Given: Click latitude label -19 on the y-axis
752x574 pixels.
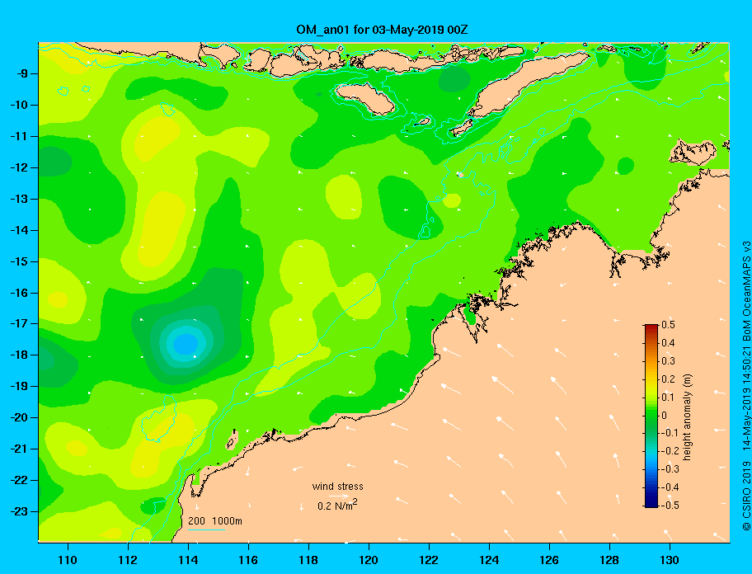Looking at the screenshot, I should point(19,386).
